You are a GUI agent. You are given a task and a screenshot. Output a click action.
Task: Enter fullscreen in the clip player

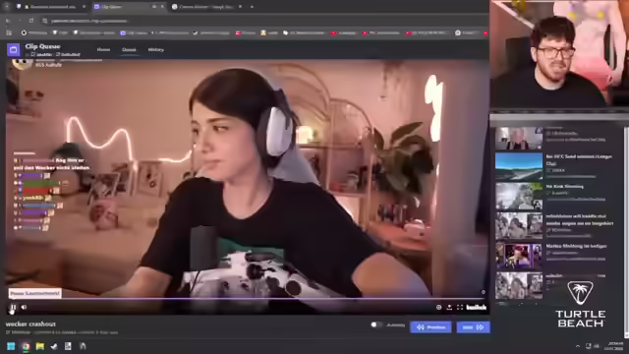tap(460, 308)
